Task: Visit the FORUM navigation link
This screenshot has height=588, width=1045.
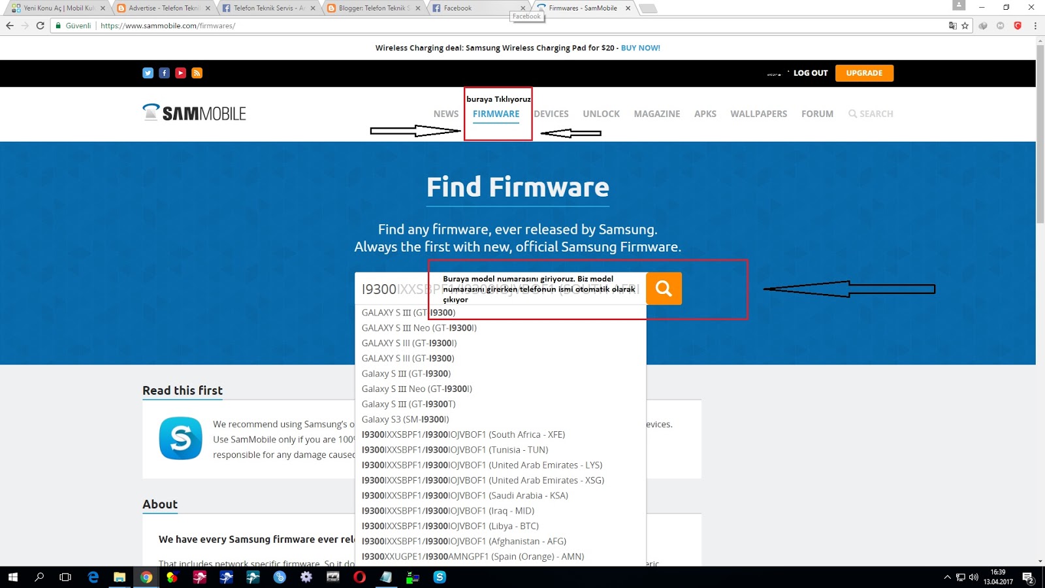Action: click(818, 114)
